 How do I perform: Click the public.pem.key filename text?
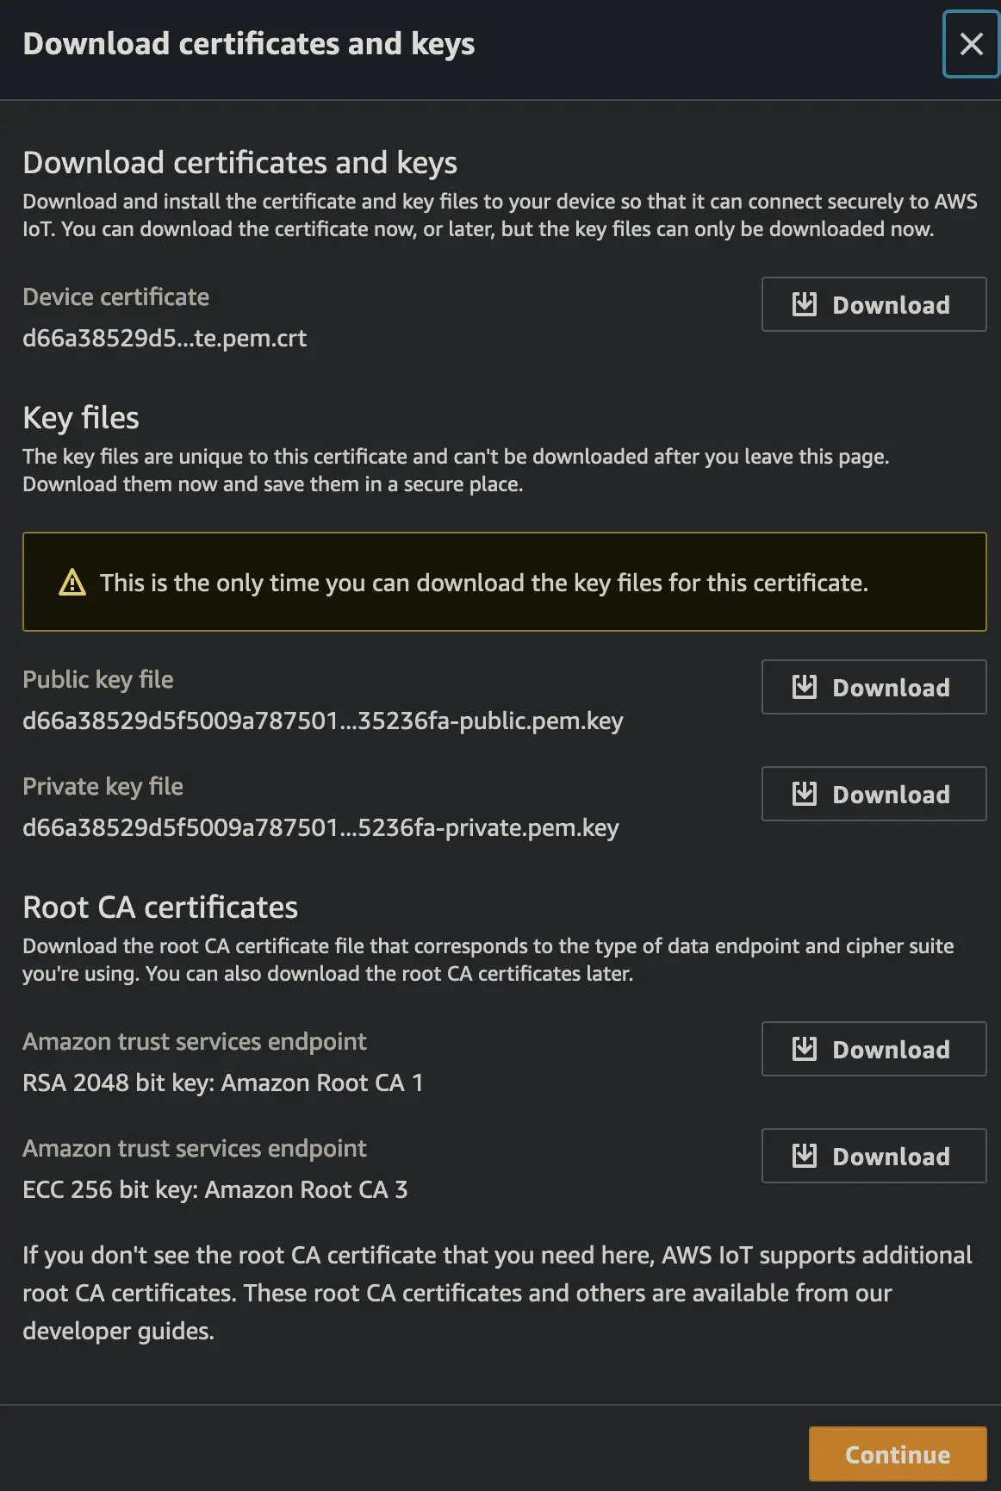click(x=322, y=721)
